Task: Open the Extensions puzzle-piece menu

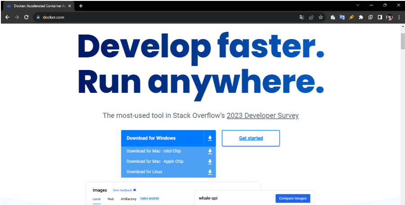Action: pyautogui.click(x=361, y=17)
